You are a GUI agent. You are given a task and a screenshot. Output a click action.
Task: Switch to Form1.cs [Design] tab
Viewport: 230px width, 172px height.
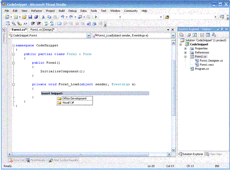point(42,30)
